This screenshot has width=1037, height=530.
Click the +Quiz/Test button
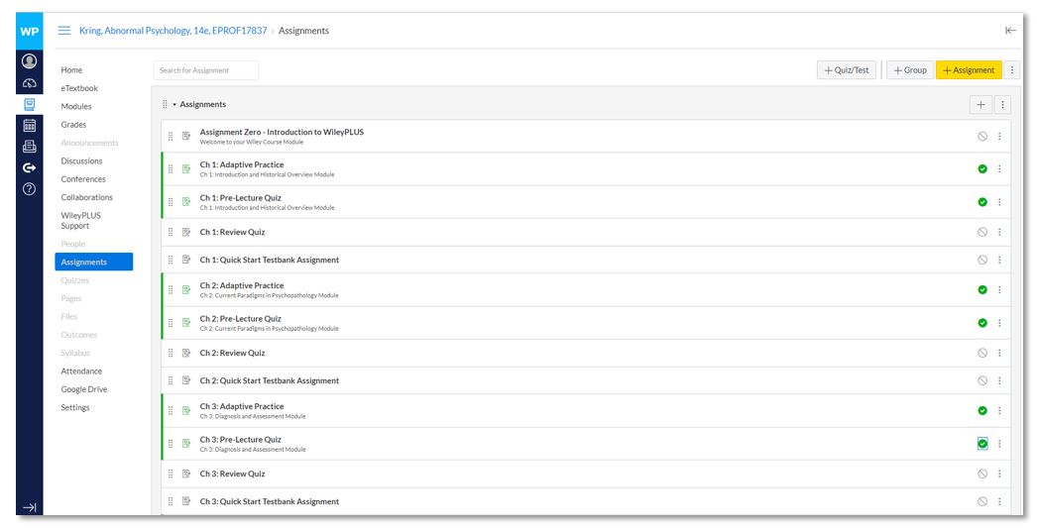[x=847, y=70]
